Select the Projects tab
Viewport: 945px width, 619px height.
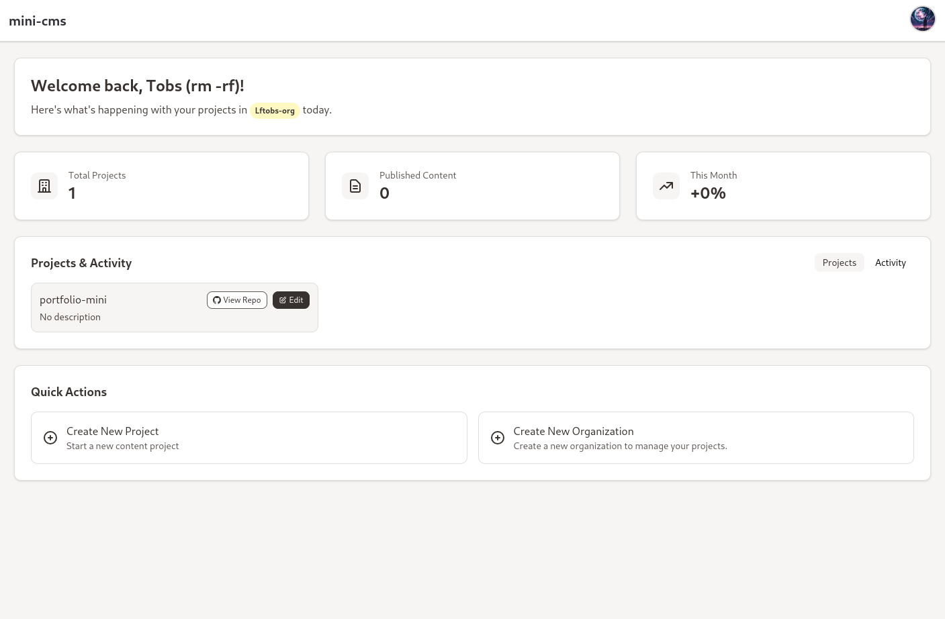tap(839, 263)
